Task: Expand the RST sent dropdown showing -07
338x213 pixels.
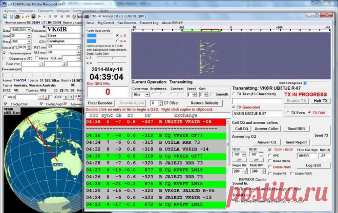Action: (x=79, y=47)
